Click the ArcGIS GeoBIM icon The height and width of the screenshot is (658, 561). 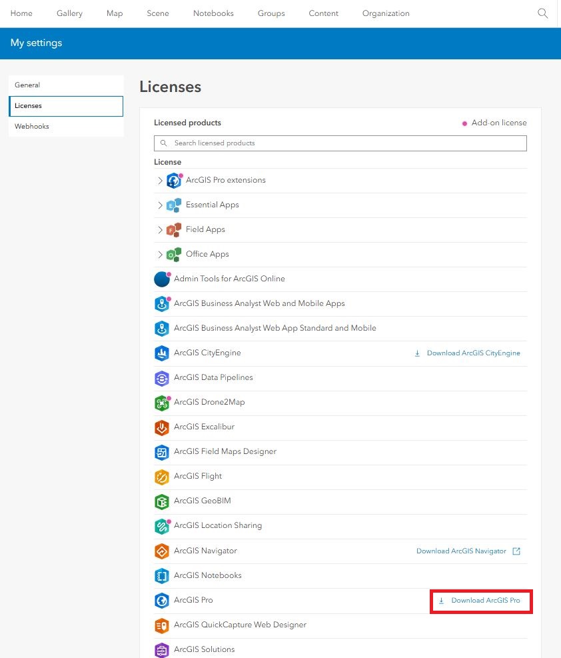coord(162,501)
